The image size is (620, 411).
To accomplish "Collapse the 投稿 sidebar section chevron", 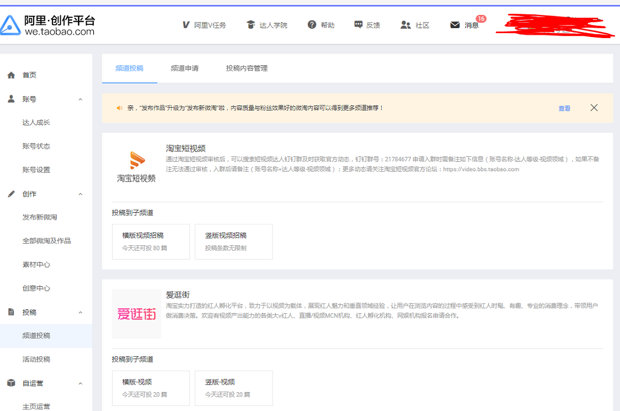I will (x=81, y=313).
